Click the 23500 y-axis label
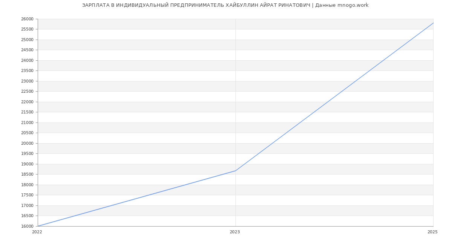 pyautogui.click(x=27, y=71)
